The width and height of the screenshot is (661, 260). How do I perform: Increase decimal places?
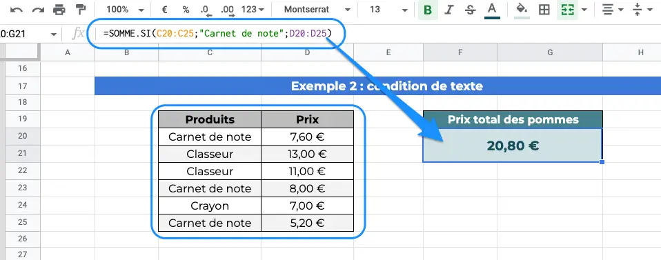(x=228, y=10)
